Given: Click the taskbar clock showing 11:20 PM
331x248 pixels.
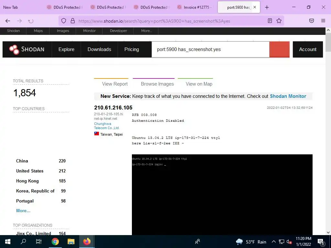Looking at the screenshot, I should coord(303,242).
